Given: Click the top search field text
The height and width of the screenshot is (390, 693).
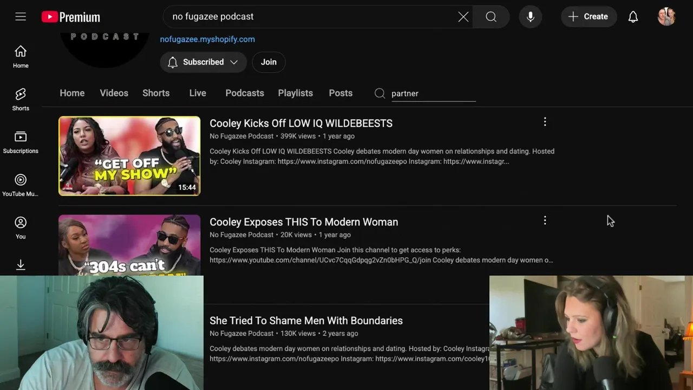Looking at the screenshot, I should [x=213, y=17].
